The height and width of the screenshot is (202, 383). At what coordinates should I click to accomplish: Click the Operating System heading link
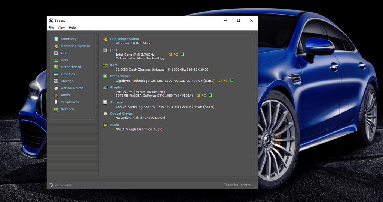click(x=124, y=39)
